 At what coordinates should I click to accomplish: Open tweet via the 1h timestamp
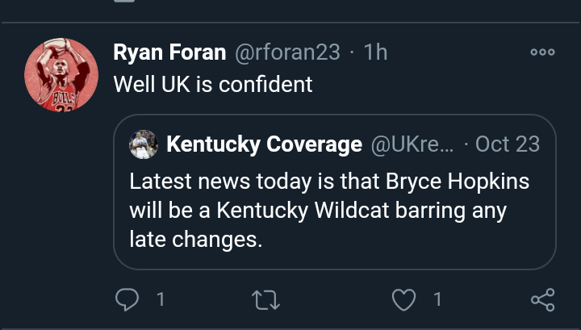[x=376, y=52]
